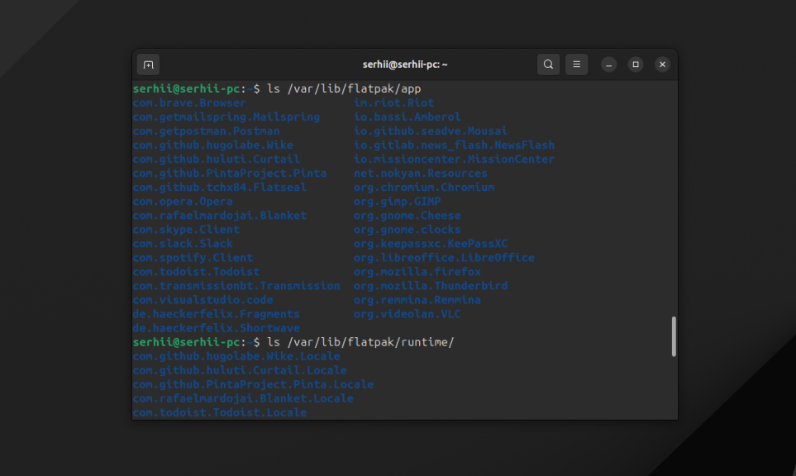
Task: Maximize the terminal window
Action: coord(636,64)
